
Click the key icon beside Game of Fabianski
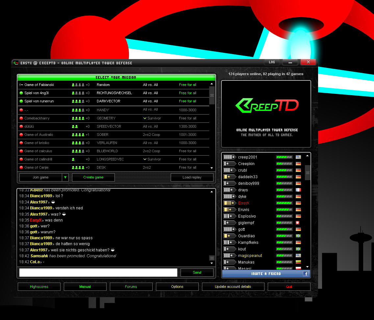[21, 85]
